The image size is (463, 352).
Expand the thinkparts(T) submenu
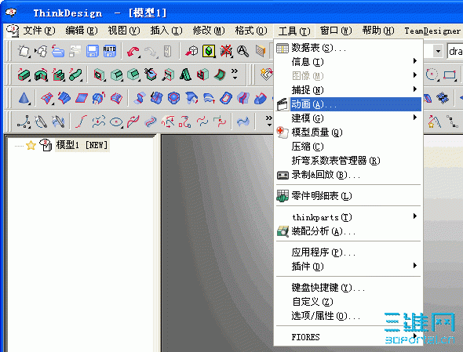[x=348, y=217]
